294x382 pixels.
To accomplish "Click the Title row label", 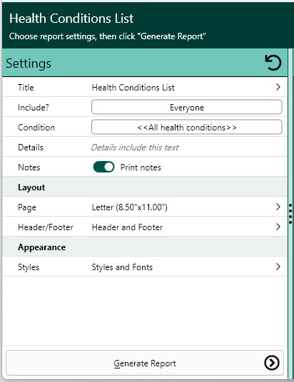I will tap(26, 88).
